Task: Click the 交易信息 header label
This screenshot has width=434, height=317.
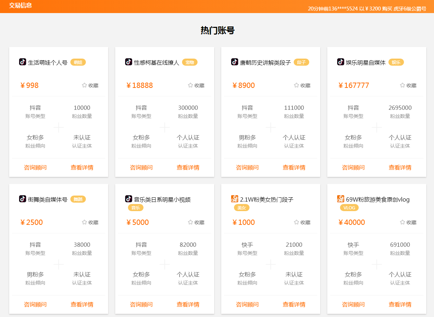Action: (x=20, y=5)
